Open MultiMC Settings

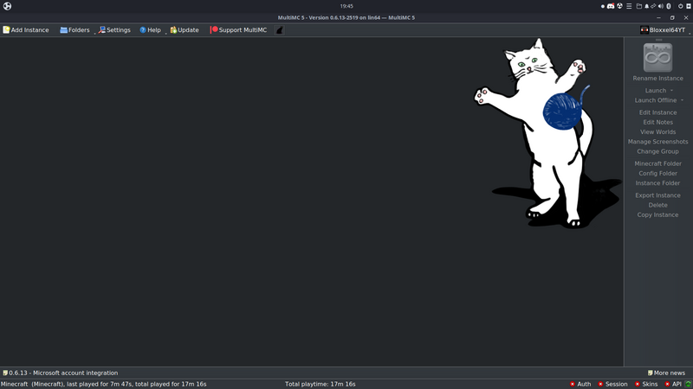[114, 30]
